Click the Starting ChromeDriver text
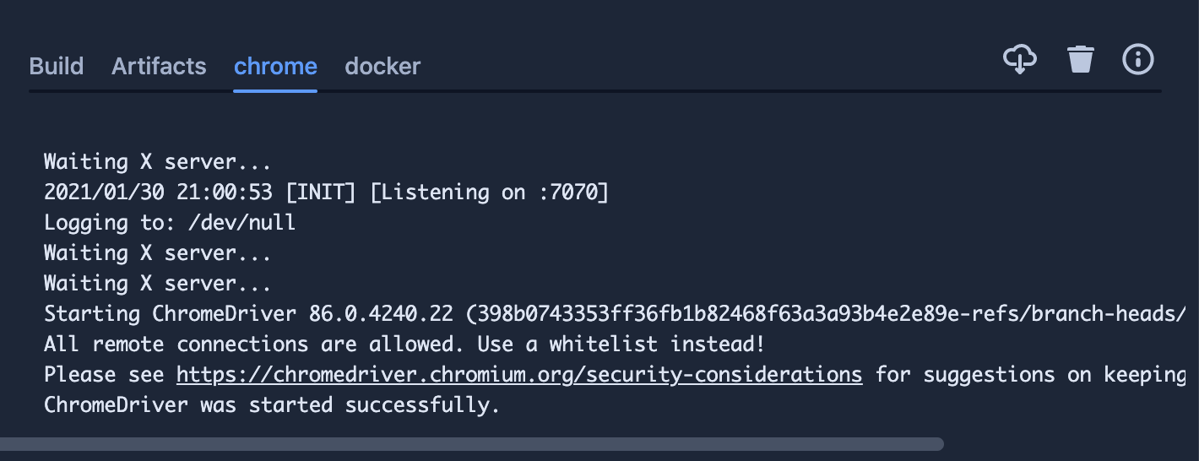Screen dimensions: 1199x461 [170, 314]
